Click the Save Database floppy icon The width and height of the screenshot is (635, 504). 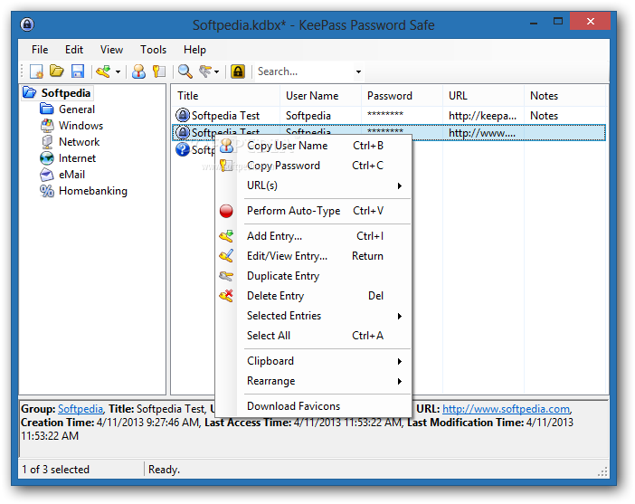click(x=78, y=71)
